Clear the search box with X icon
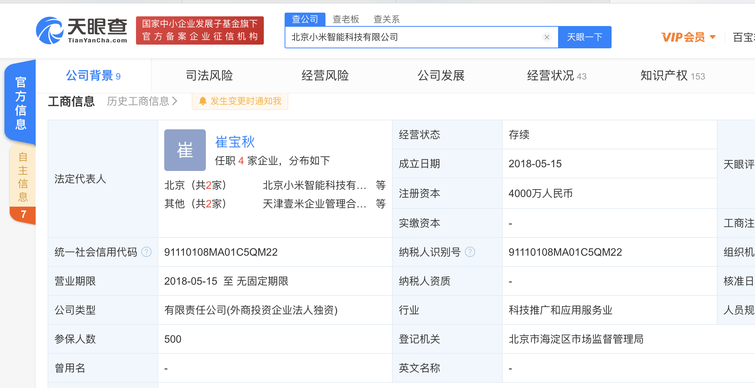This screenshot has width=755, height=388. click(547, 37)
